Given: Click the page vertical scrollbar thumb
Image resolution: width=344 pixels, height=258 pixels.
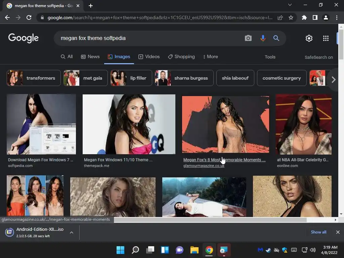Looking at the screenshot, I should 341,44.
